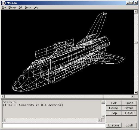Viewport: 139px width, 130px height.
Task: Toggle the Trace button
Action: pyautogui.click(x=129, y=103)
